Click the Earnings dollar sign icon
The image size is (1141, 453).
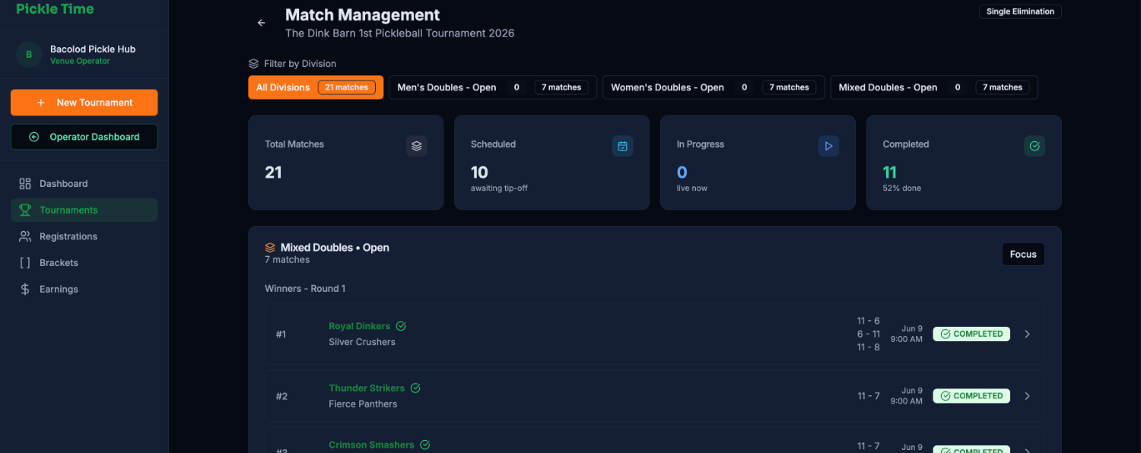tap(25, 290)
